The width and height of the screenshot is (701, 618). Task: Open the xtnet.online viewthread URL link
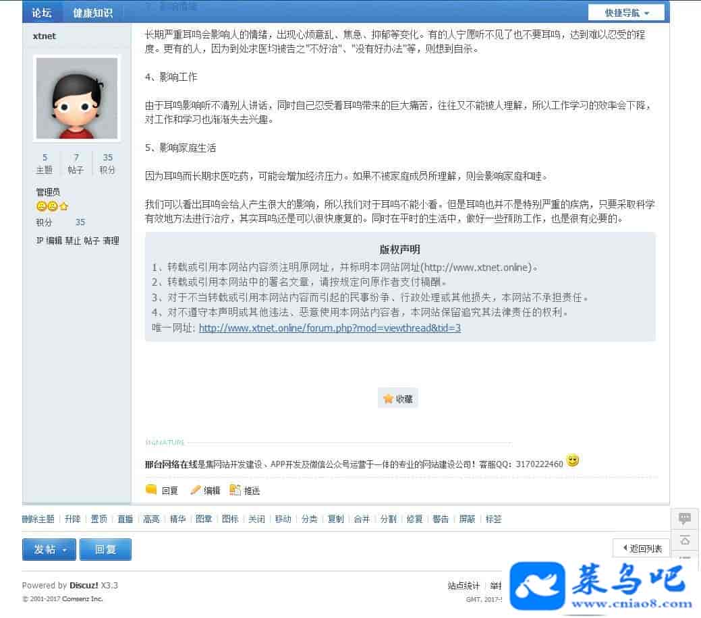coord(330,328)
